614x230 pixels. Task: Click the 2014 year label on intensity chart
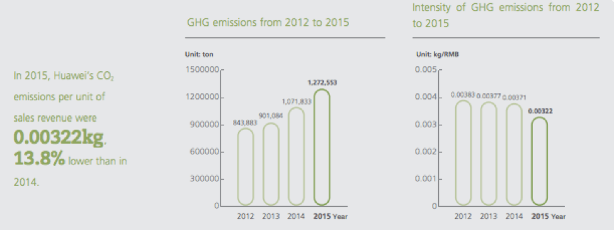coord(514,216)
